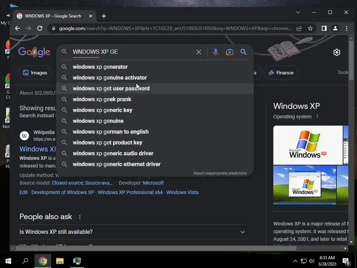Open the notification center
The width and height of the screenshot is (357, 268).
(346, 261)
